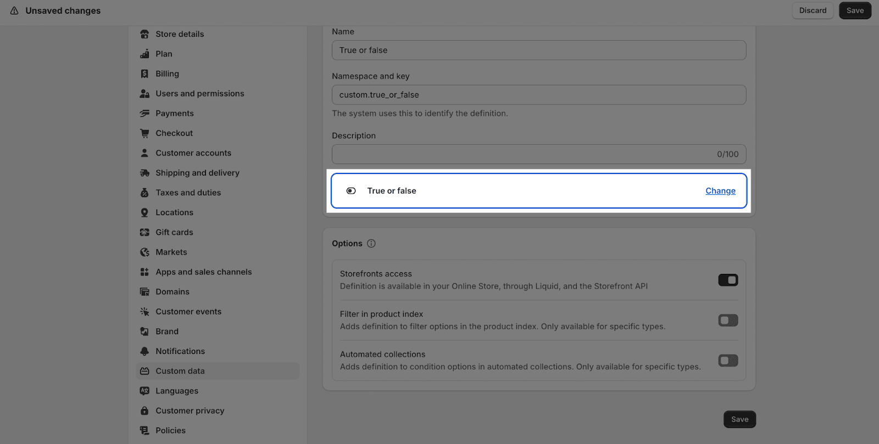Click the Description input field
879x444 pixels.
point(539,154)
